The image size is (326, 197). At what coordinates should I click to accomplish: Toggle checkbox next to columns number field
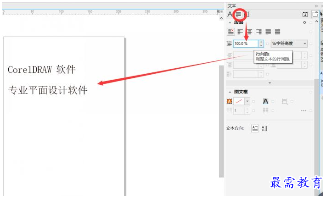253,111
